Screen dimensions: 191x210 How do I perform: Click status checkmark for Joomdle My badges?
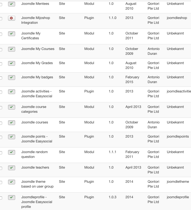click(x=11, y=77)
